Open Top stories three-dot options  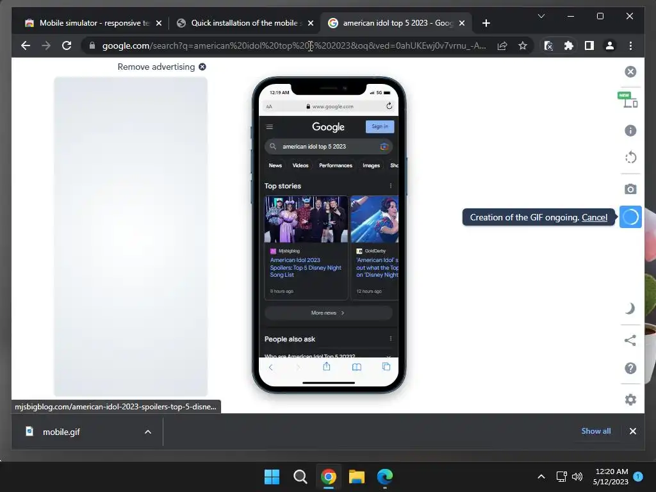[x=391, y=186]
